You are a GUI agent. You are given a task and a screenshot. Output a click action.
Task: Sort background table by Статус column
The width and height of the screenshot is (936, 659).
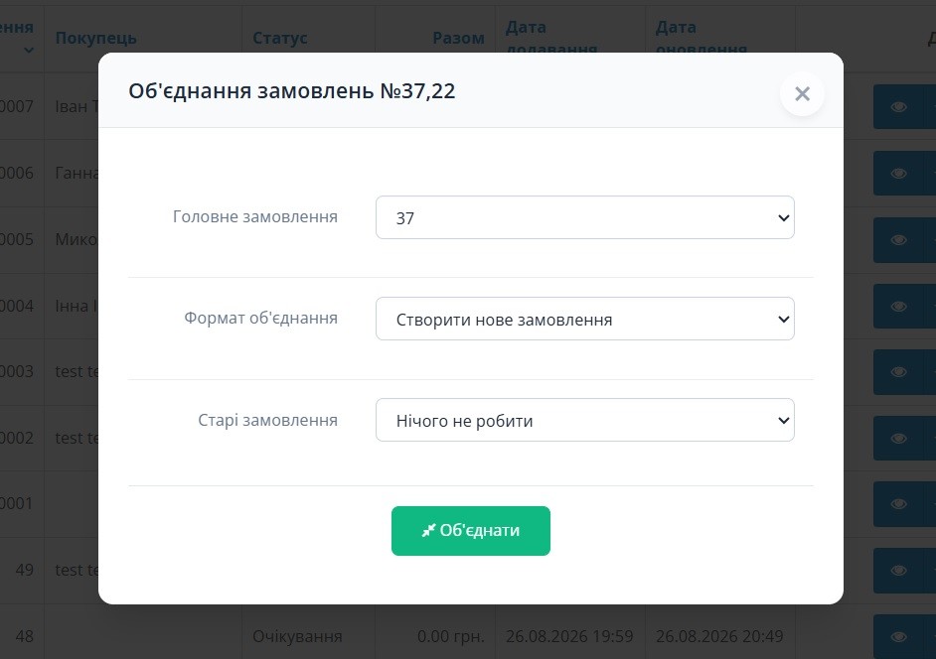pos(280,38)
